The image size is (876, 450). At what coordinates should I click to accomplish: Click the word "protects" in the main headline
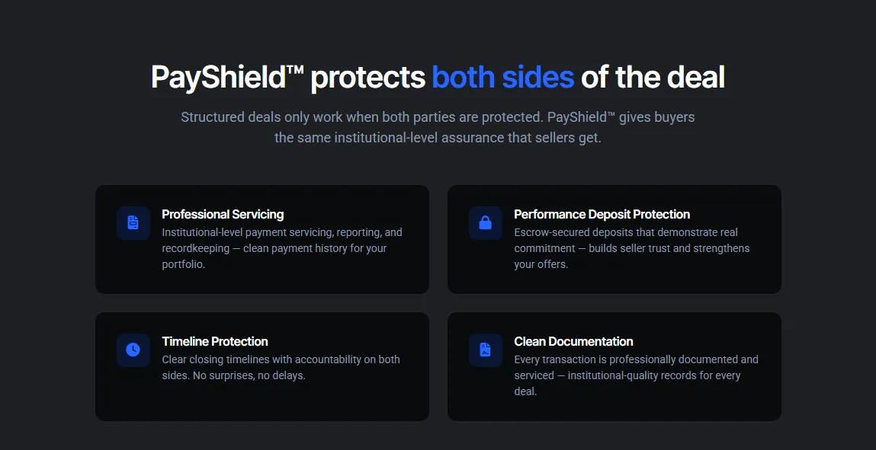tap(367, 78)
